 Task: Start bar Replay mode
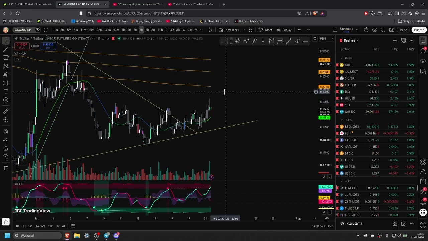(284, 30)
